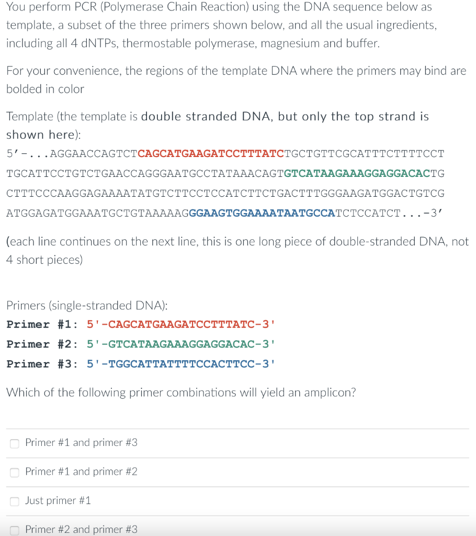This screenshot has height=536, width=476.
Task: Click the "Primer #2 and primer #3" answer label
Action: pos(81,529)
